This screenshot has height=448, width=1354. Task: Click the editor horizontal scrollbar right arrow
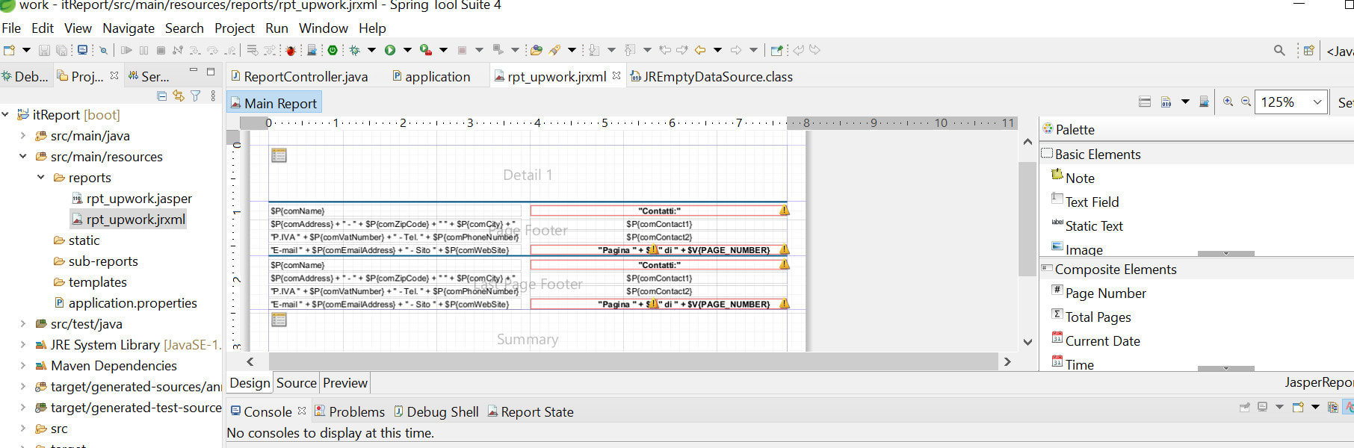click(1007, 361)
